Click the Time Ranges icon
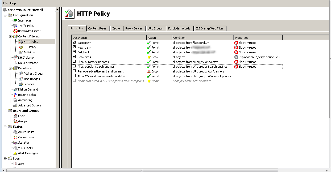 [21, 79]
